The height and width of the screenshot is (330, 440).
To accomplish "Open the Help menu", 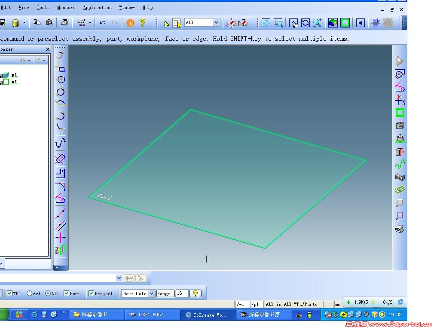I will tap(147, 8).
